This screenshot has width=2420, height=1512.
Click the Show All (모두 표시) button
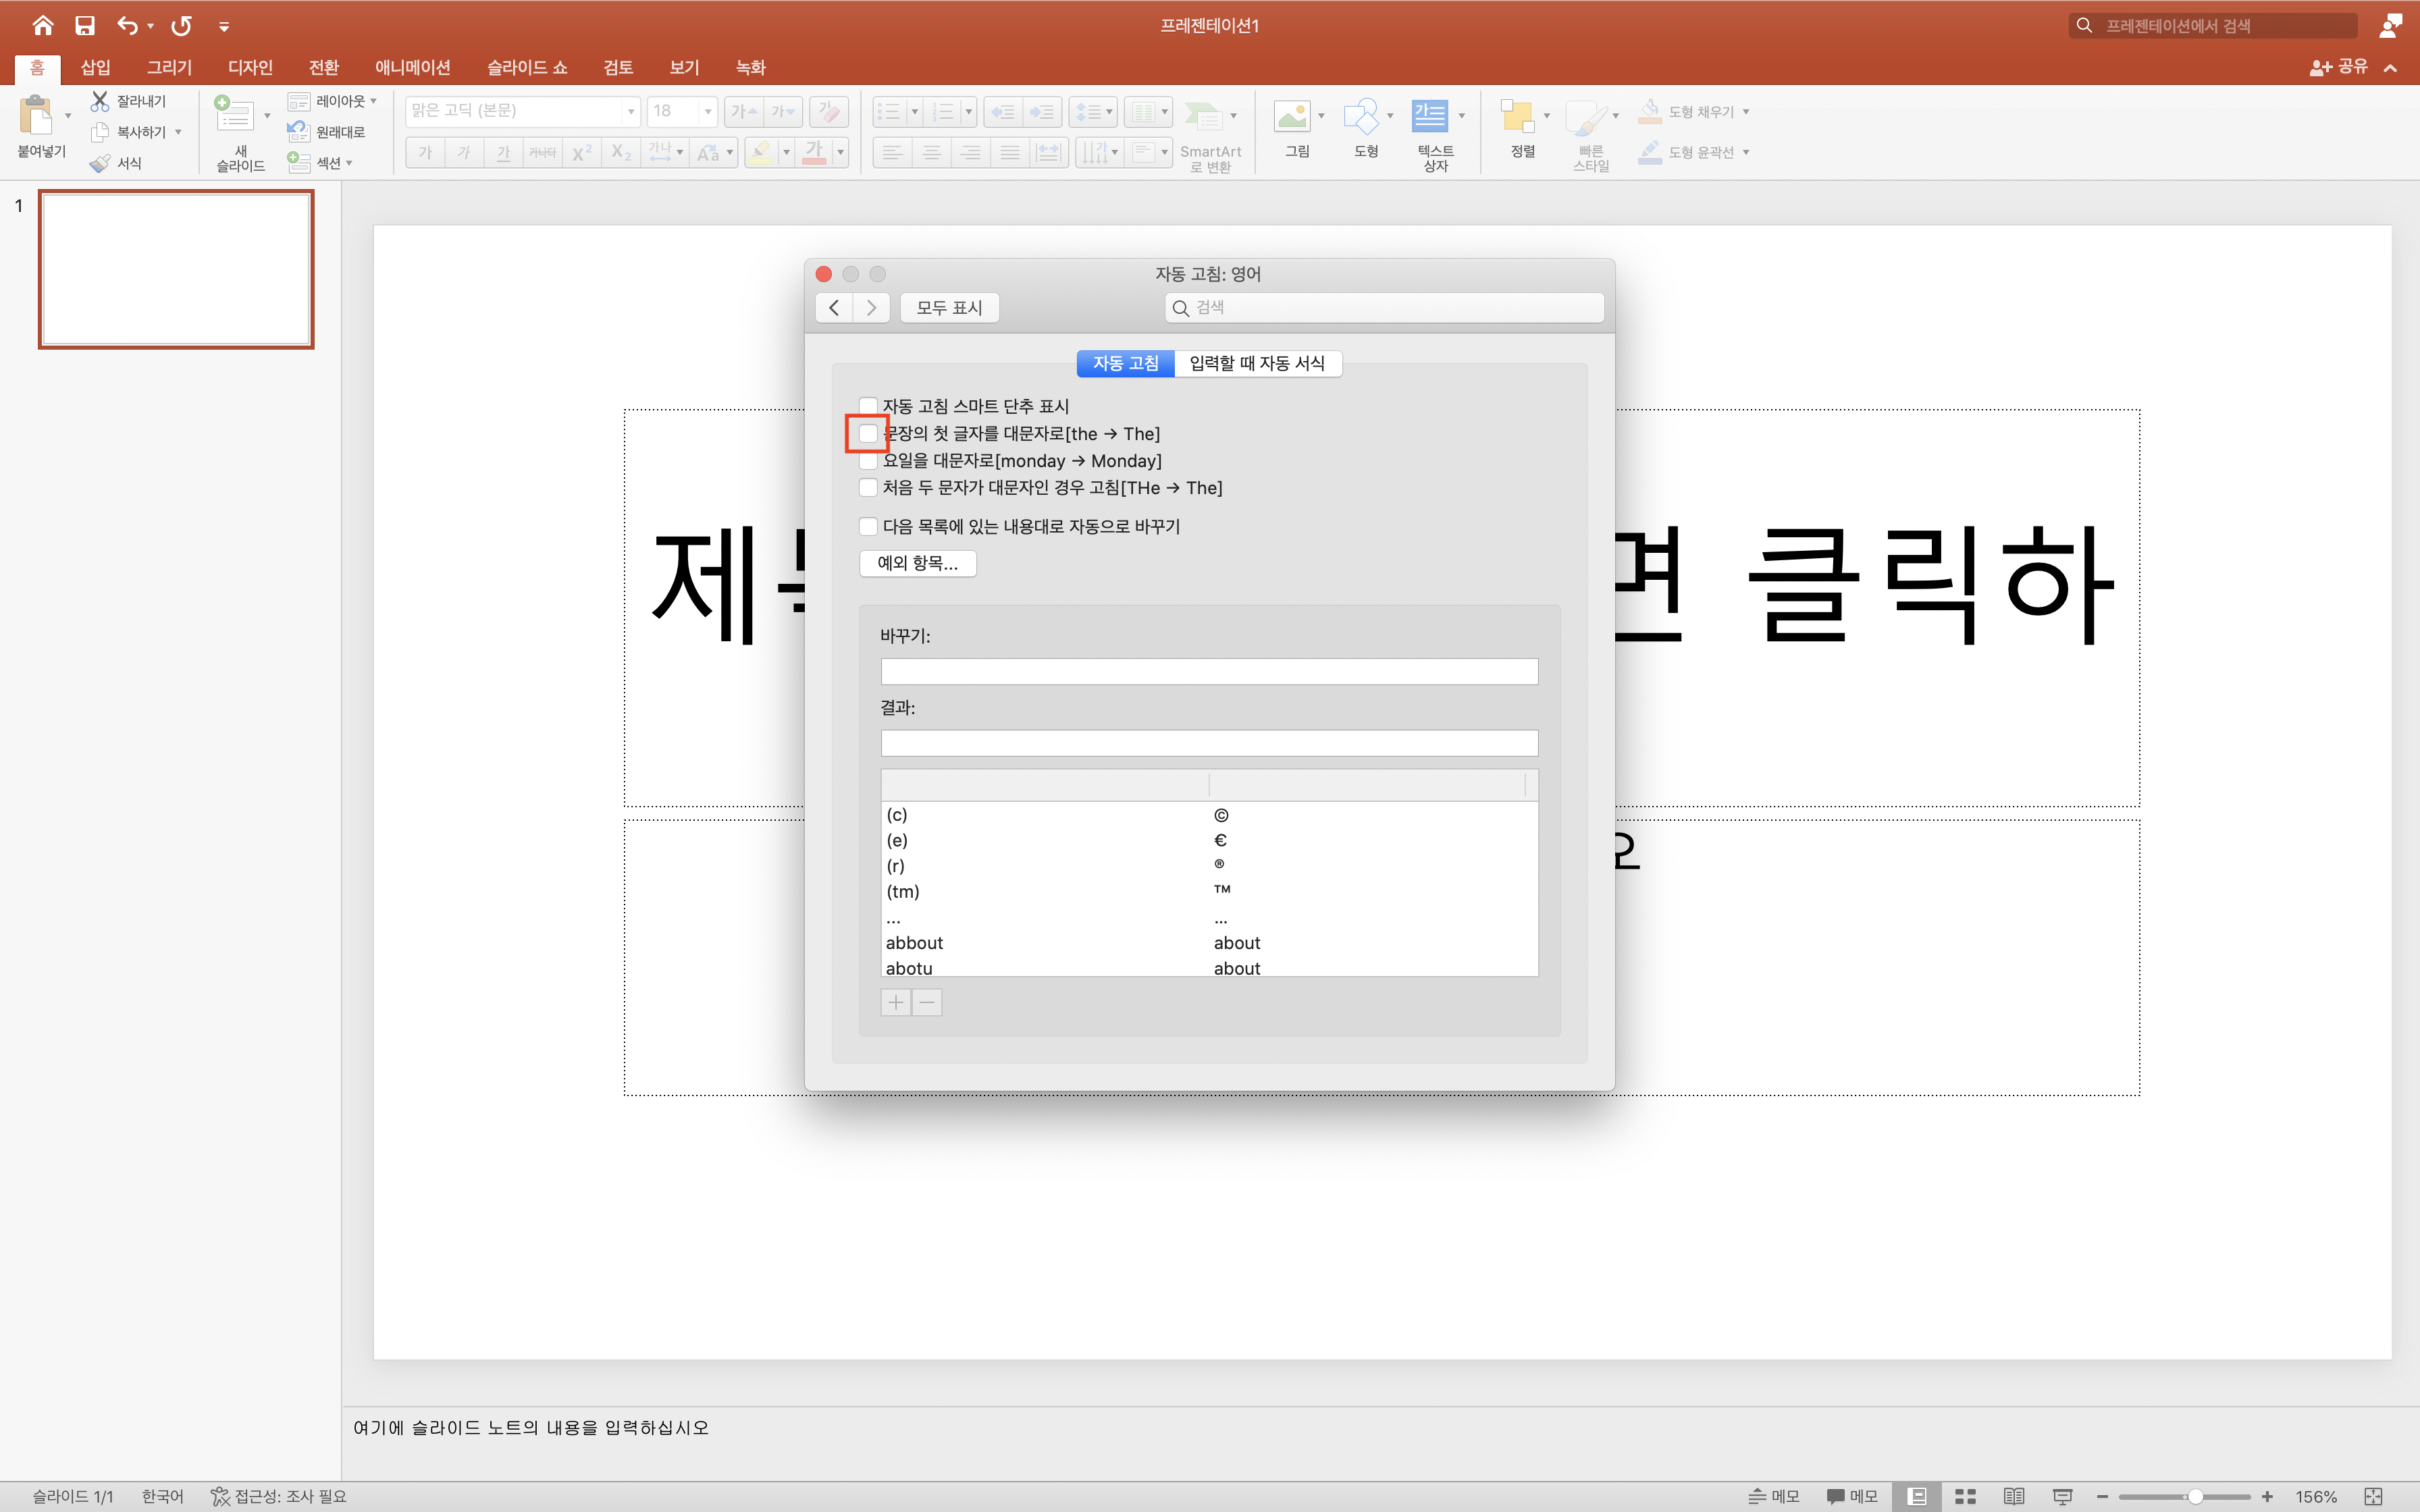949,307
